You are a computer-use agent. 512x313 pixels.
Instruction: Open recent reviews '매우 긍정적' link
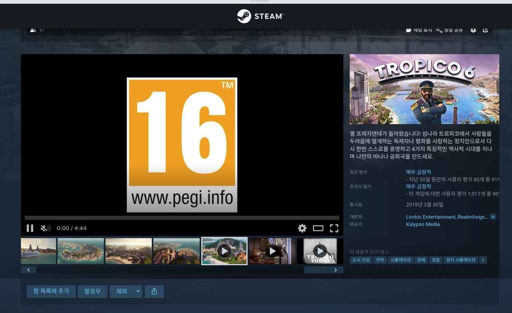click(x=418, y=172)
